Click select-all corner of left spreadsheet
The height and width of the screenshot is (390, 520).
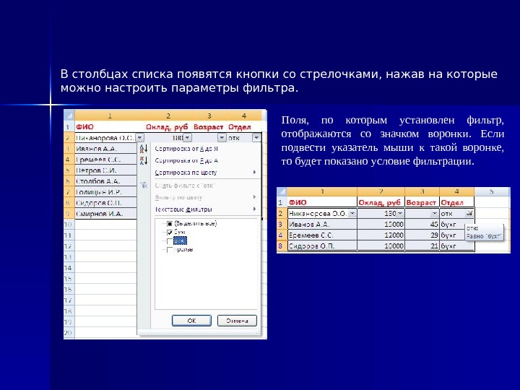pyautogui.click(x=69, y=116)
